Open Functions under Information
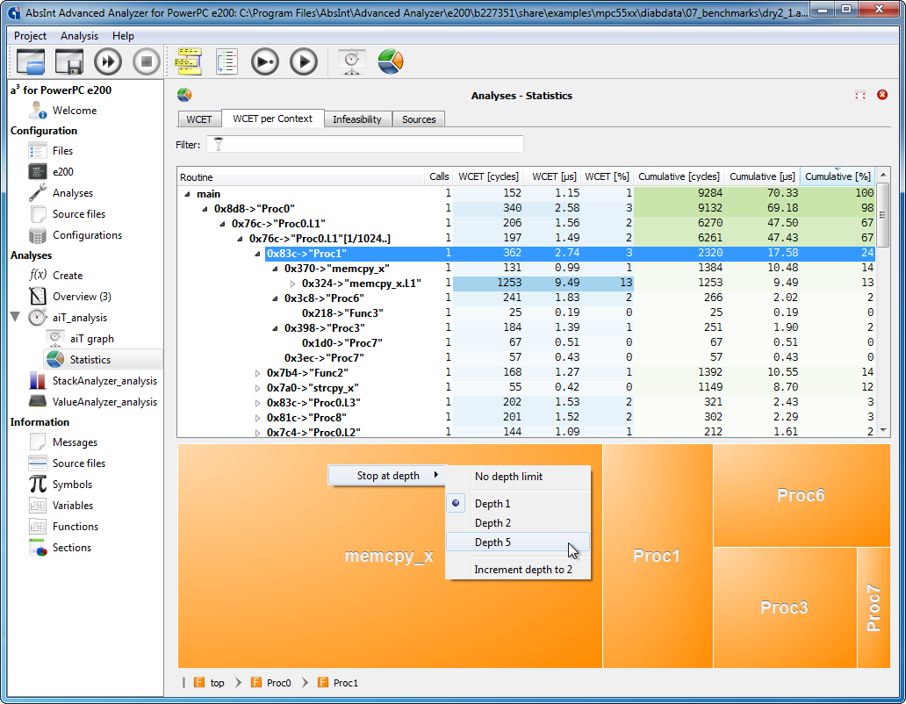 [x=75, y=526]
